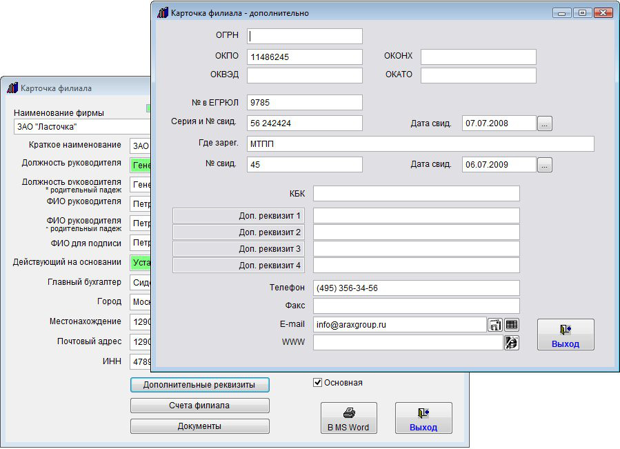
Task: Click the Доп. реквизит 4 label button
Action: point(239,266)
